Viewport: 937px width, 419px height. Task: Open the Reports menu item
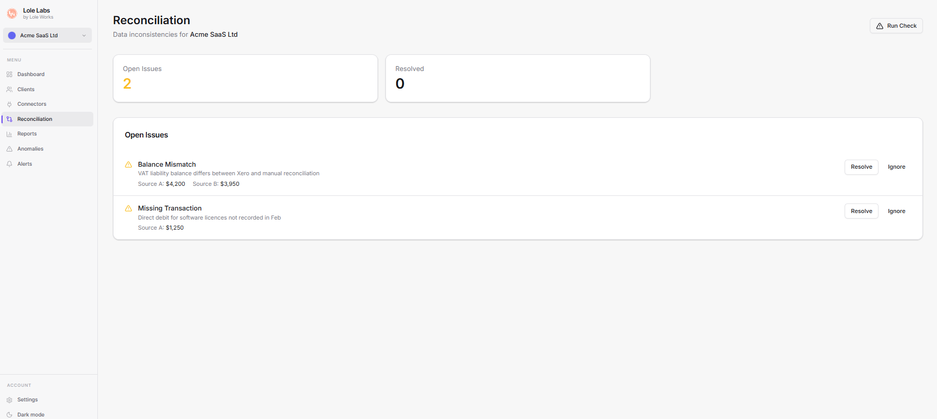(x=47, y=134)
